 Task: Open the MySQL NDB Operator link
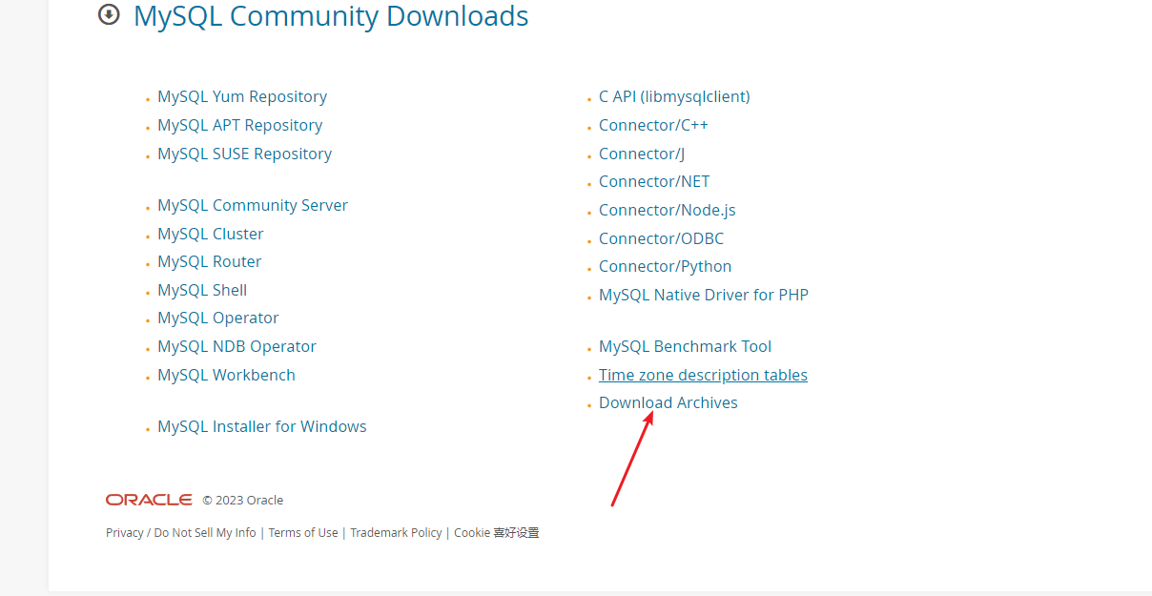tap(237, 346)
